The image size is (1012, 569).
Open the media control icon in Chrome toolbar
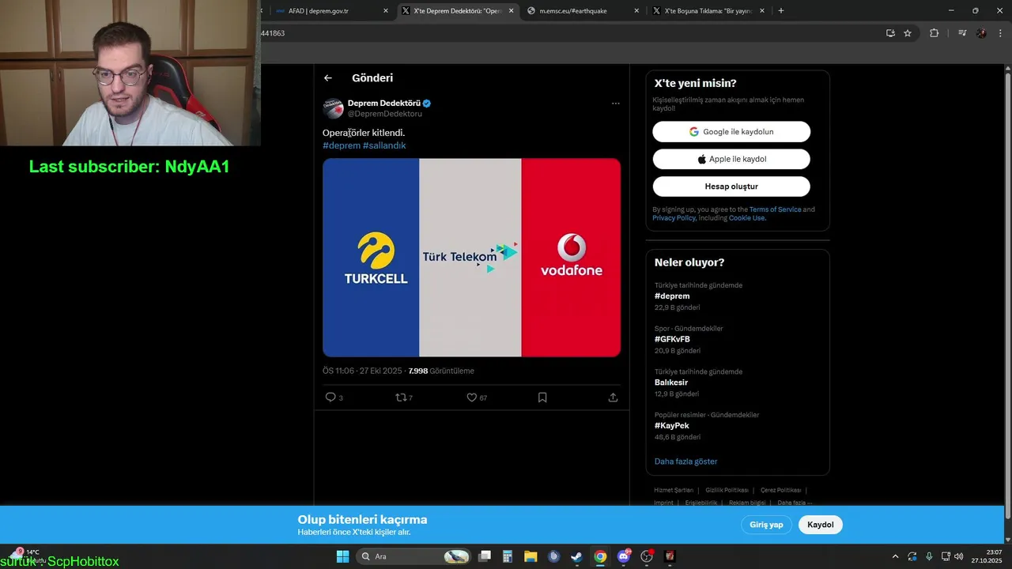pos(961,33)
